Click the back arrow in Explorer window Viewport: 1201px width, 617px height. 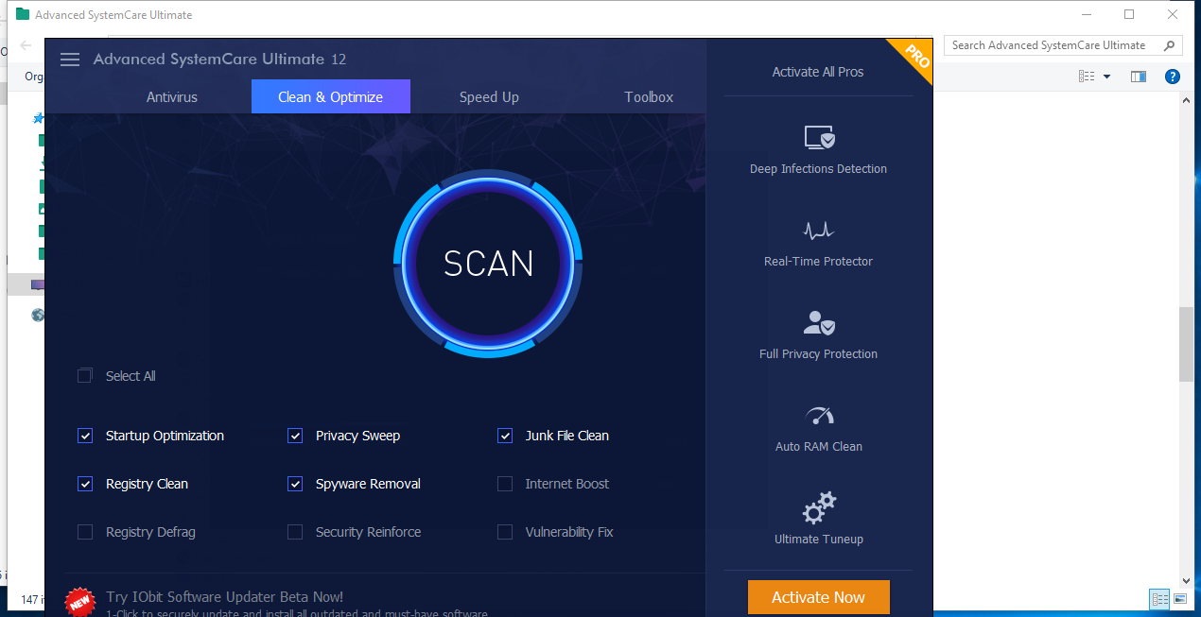[x=26, y=45]
